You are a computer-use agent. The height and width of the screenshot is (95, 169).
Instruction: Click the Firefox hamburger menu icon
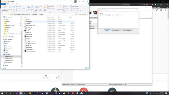tap(167, 5)
